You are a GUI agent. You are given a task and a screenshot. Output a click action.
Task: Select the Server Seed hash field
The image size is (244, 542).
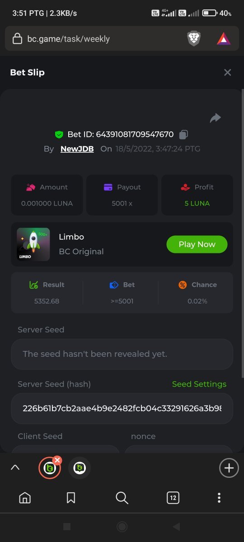click(x=122, y=408)
